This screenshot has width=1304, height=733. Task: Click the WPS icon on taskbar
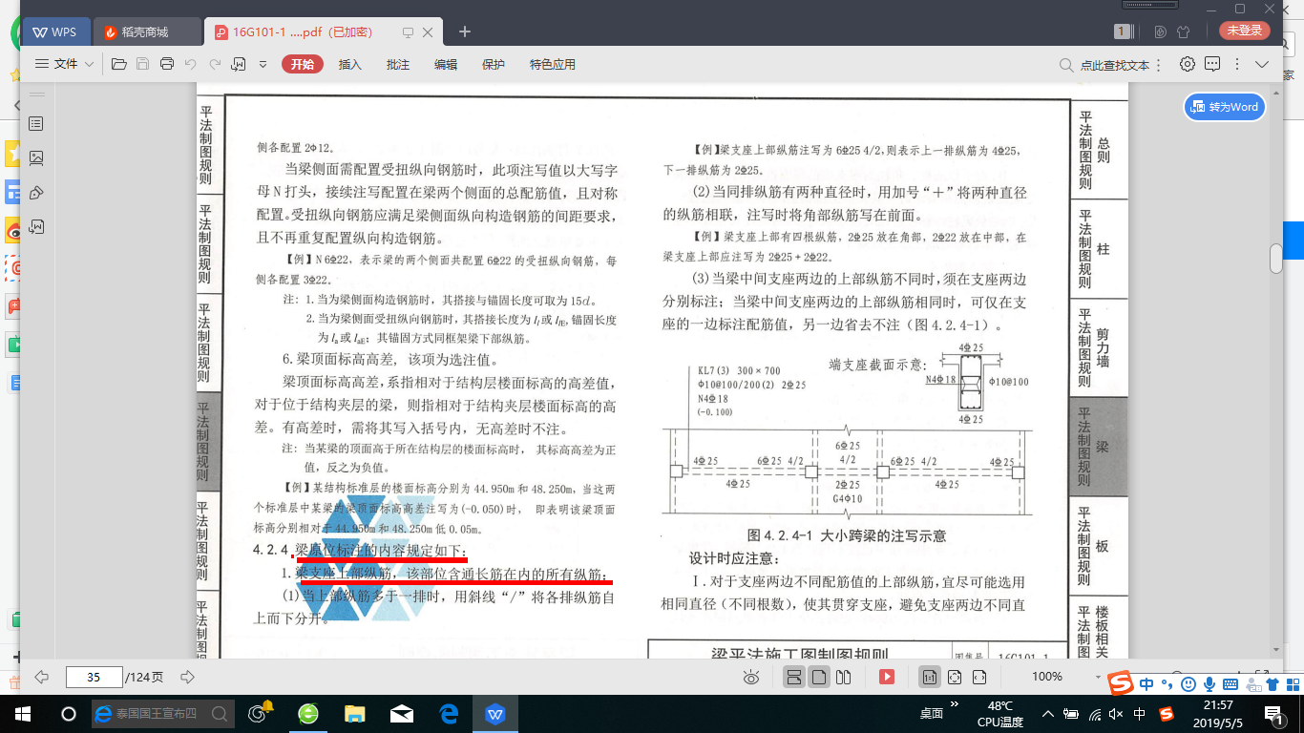pyautogui.click(x=495, y=713)
